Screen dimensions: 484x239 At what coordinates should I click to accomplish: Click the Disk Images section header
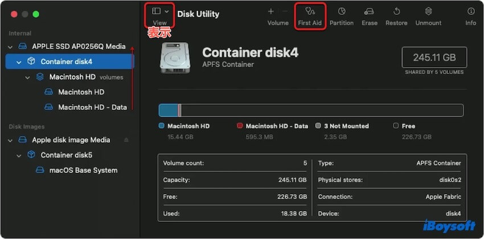(x=27, y=127)
